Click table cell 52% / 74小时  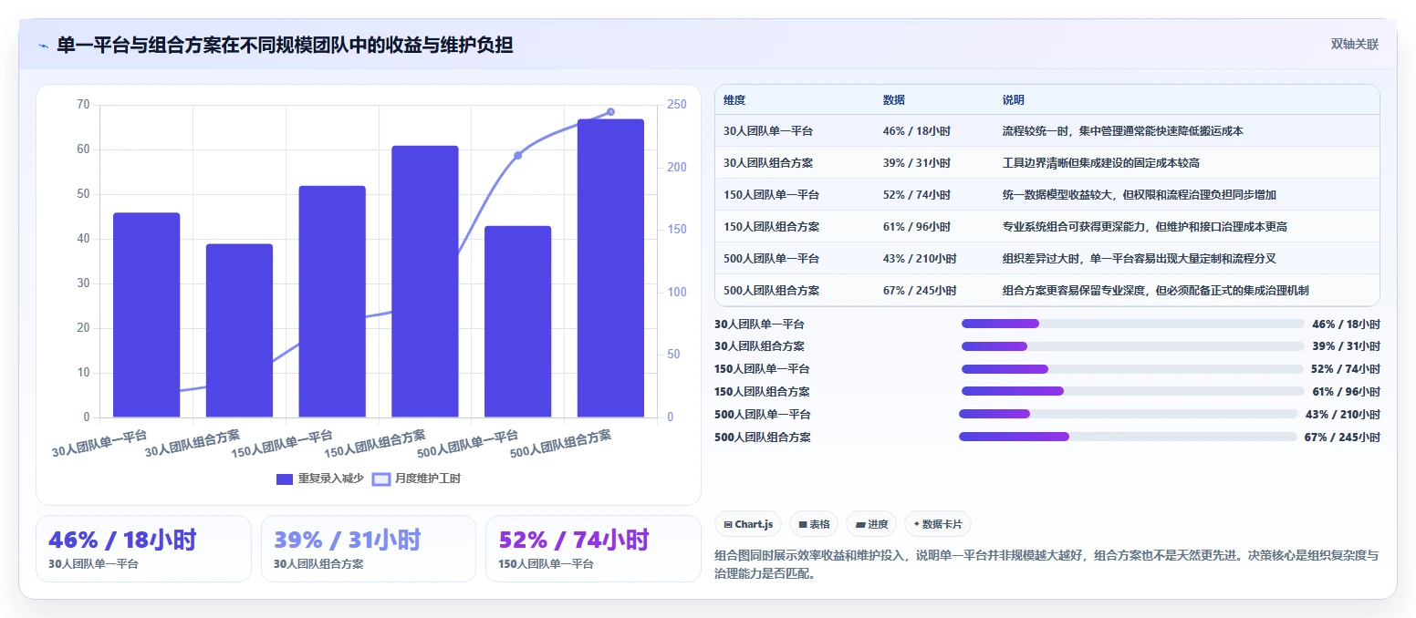coord(917,195)
